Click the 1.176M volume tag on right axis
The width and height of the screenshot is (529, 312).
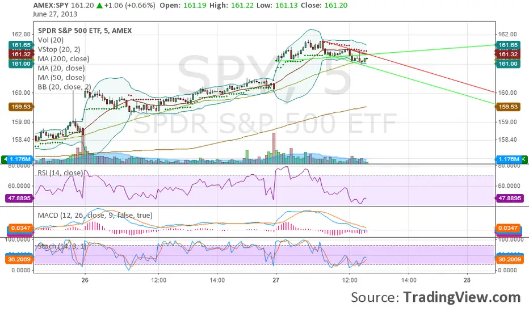(509, 159)
